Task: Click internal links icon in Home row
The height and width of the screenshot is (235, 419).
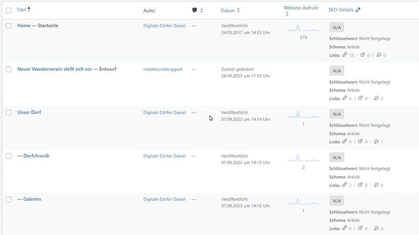Action: pyautogui.click(x=345, y=55)
